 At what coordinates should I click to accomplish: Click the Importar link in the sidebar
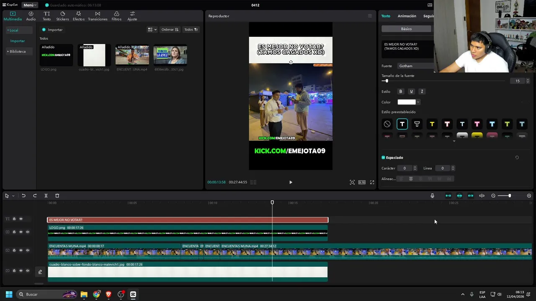[x=18, y=41]
